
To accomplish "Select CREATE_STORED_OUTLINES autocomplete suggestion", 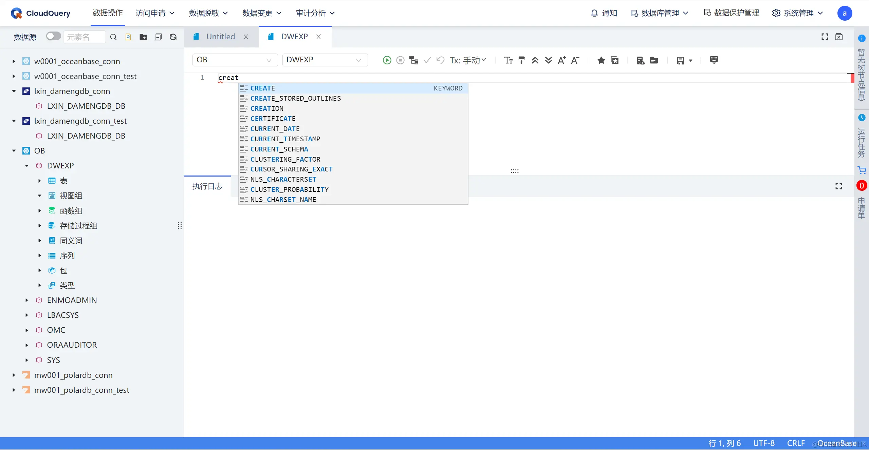I will point(295,98).
